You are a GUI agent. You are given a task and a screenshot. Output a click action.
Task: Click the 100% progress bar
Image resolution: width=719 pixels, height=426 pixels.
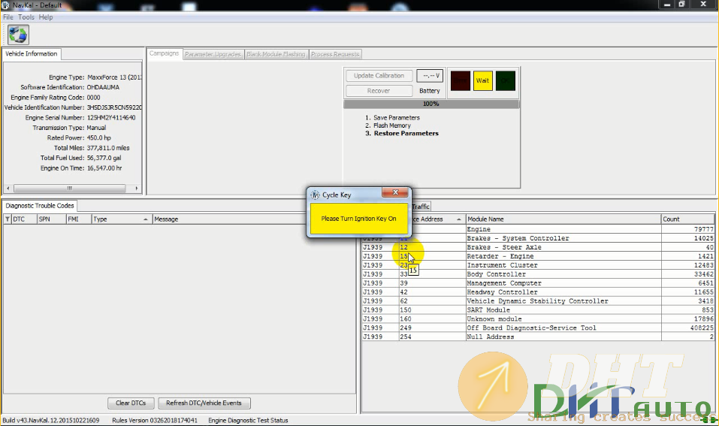(x=431, y=104)
